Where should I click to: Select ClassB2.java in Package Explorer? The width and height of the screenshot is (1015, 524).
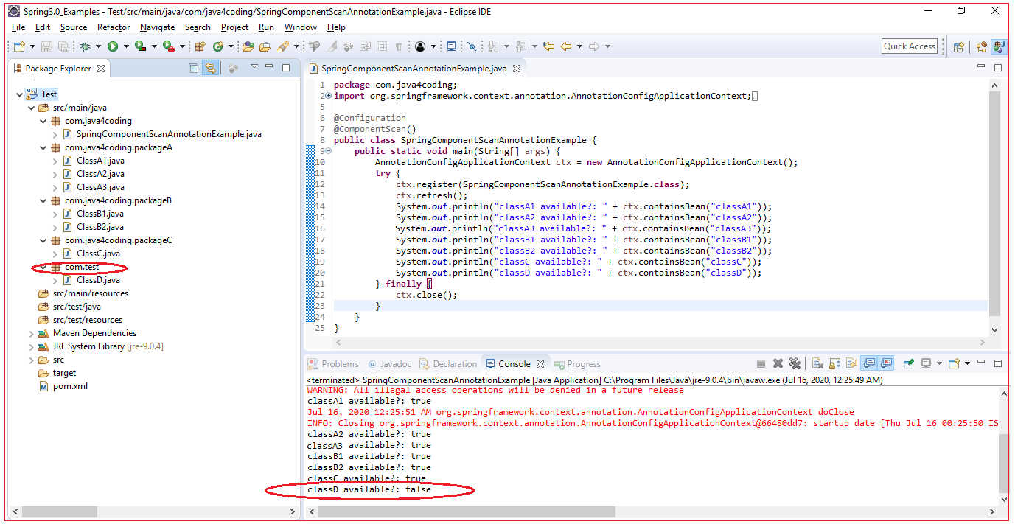94,227
